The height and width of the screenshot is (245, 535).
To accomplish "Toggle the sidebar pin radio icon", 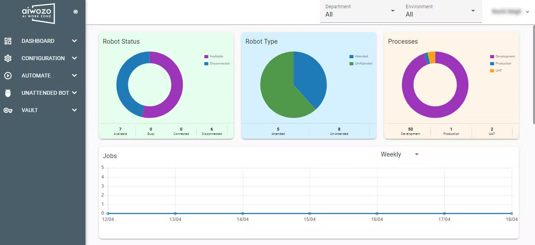I will [76, 12].
